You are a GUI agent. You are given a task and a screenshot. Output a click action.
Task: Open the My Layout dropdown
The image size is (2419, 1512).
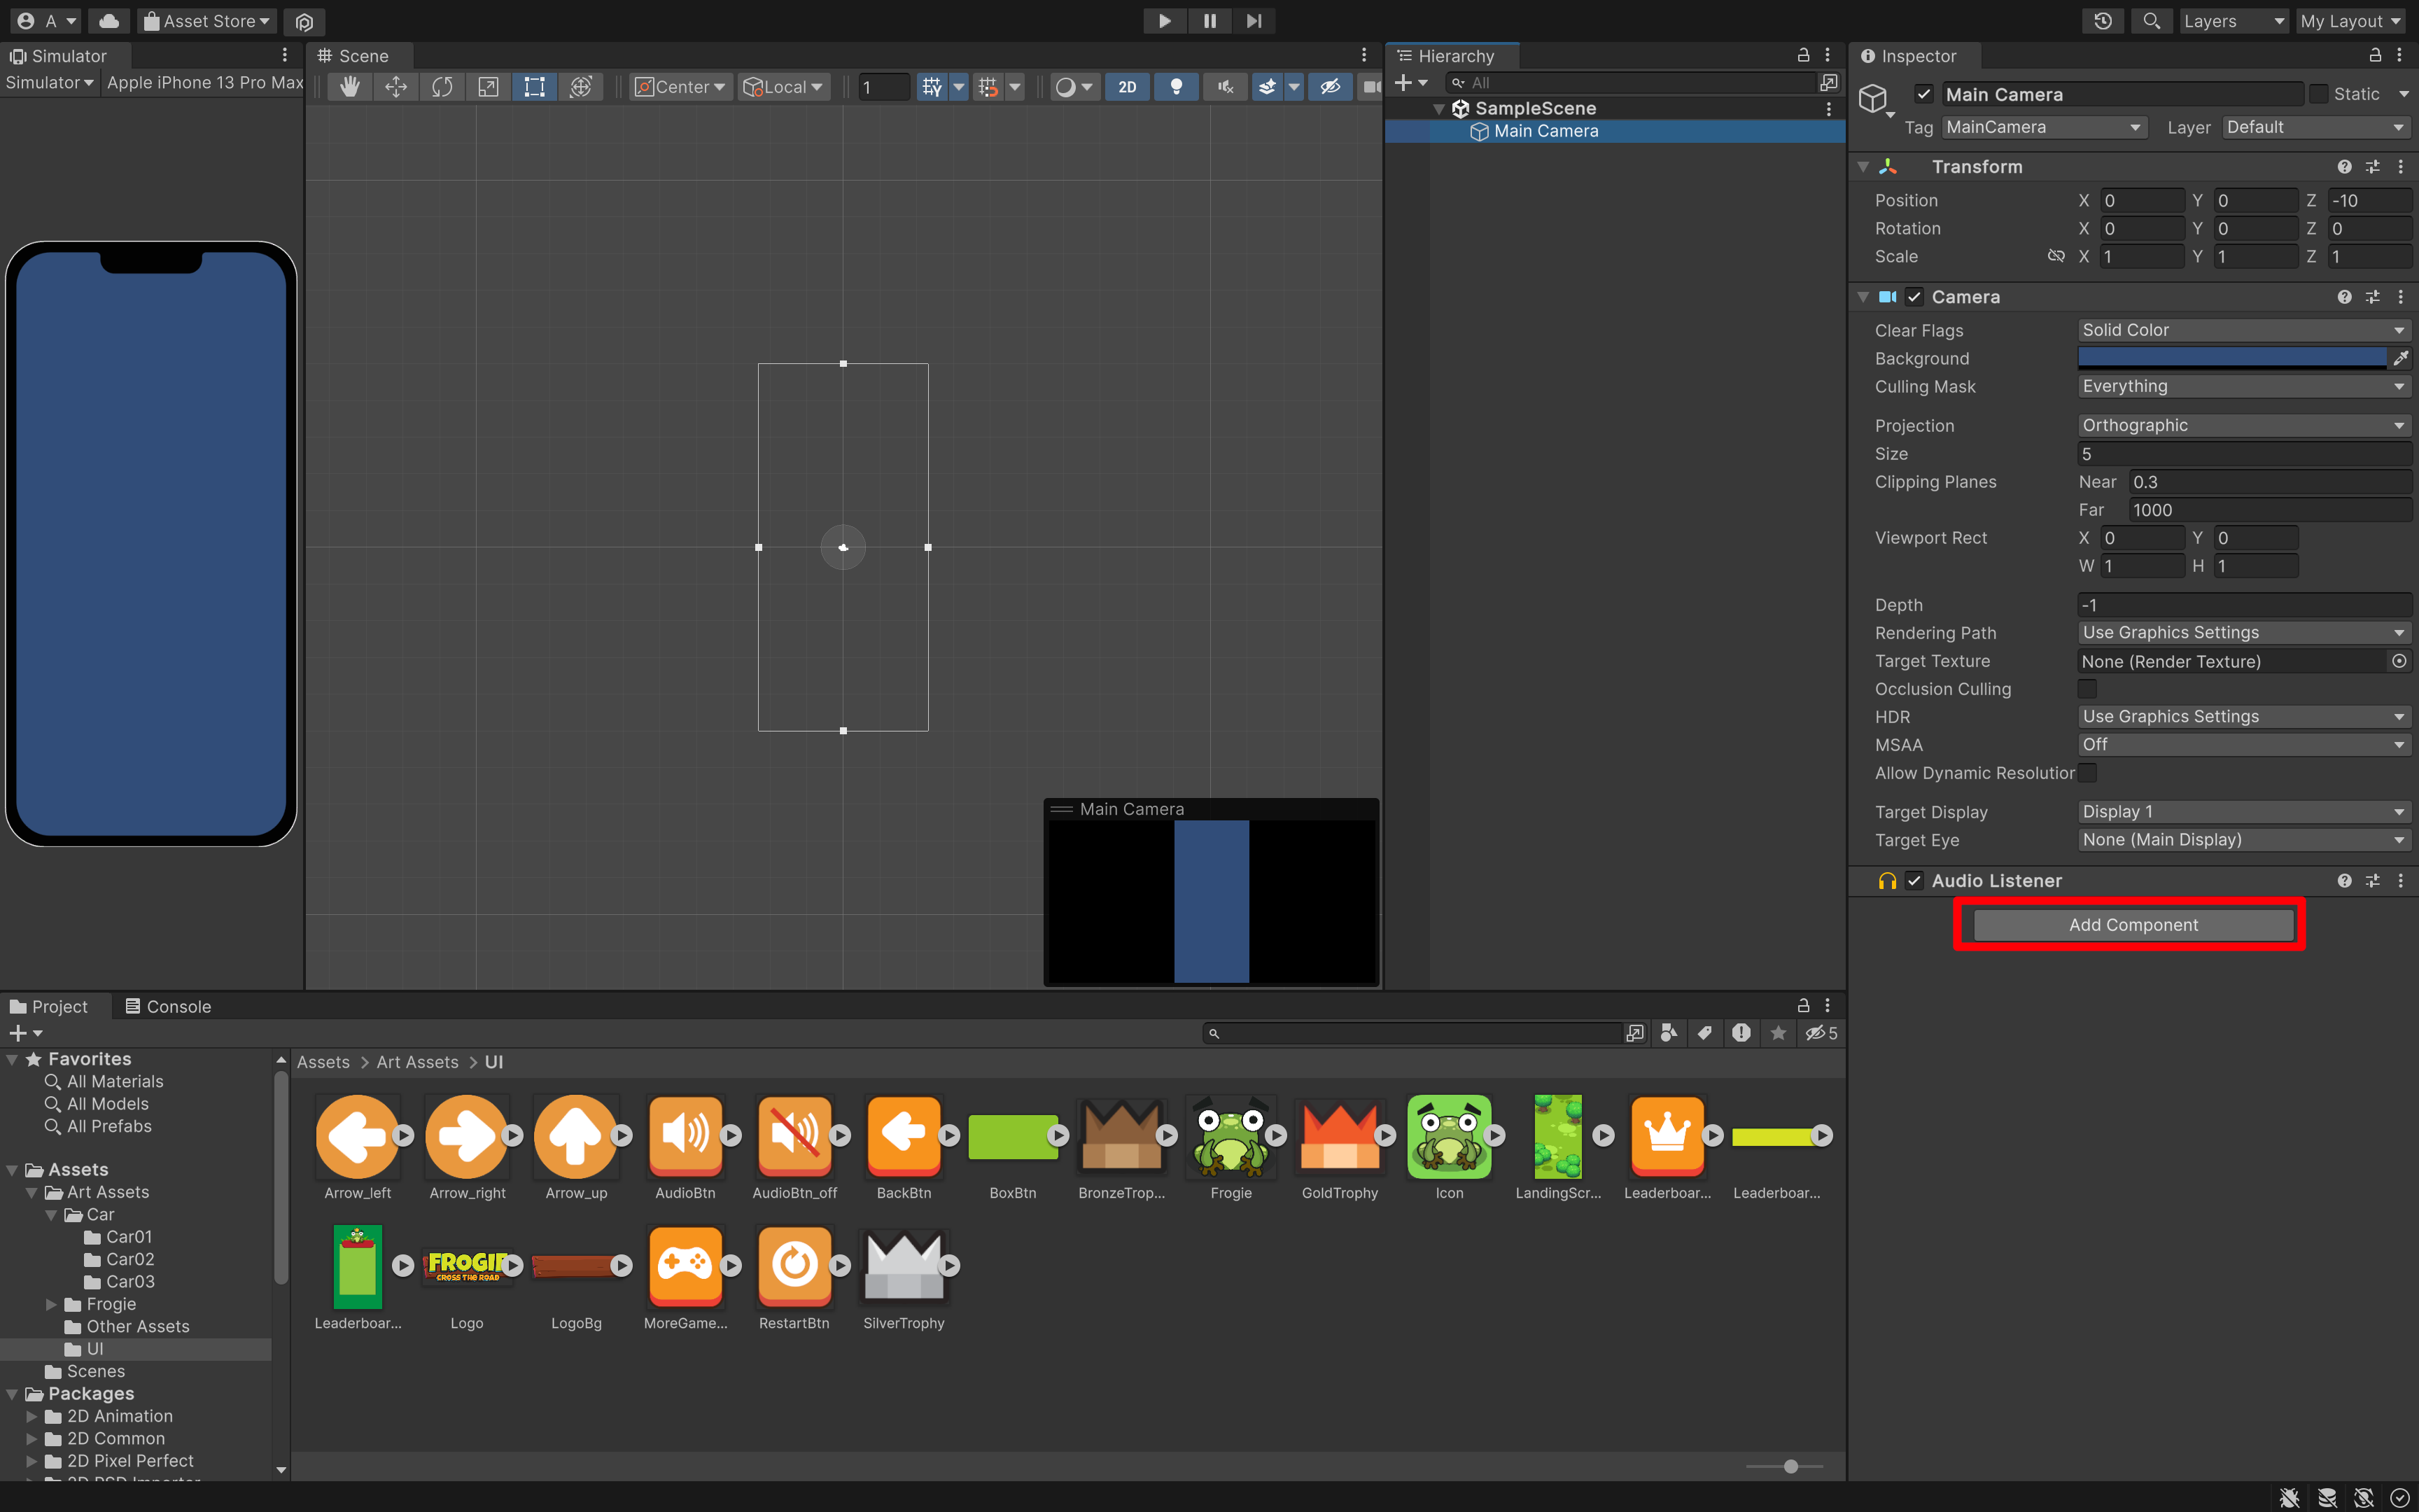[x=2351, y=21]
